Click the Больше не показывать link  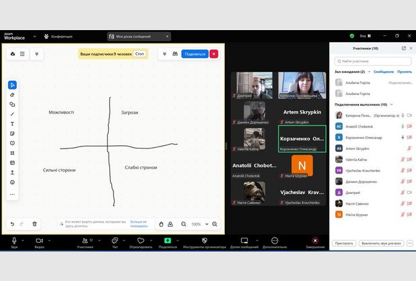coord(139,224)
